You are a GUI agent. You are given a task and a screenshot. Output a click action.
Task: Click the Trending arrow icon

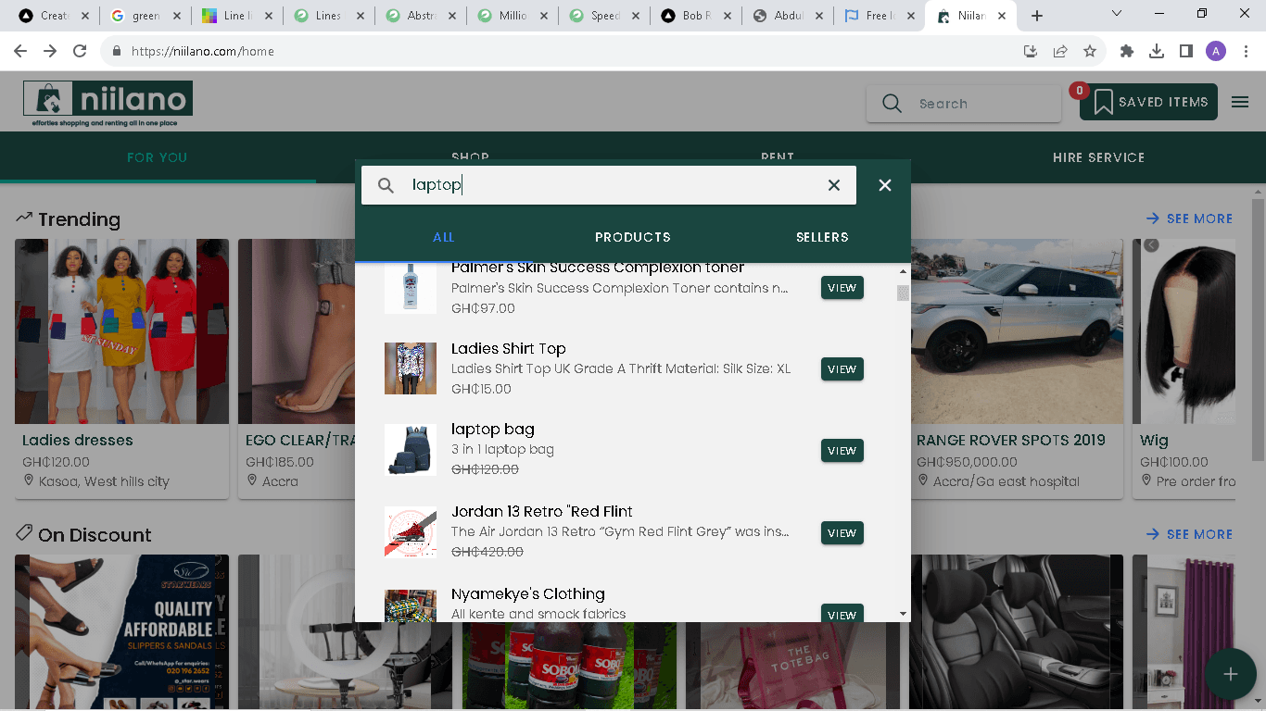point(24,218)
